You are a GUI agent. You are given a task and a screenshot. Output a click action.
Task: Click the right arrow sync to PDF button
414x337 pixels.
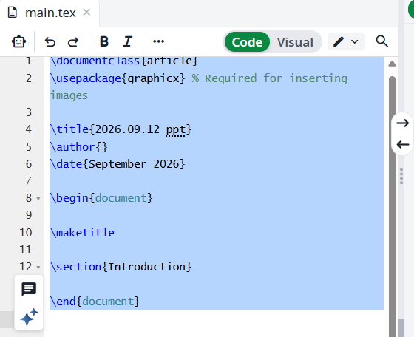[x=402, y=123]
